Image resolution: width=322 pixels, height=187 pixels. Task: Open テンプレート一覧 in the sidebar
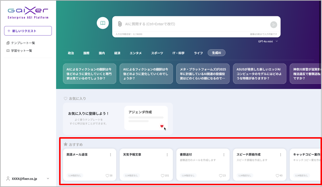[23, 43]
